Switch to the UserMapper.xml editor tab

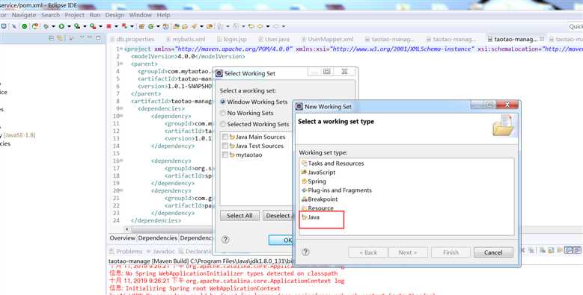[327, 39]
